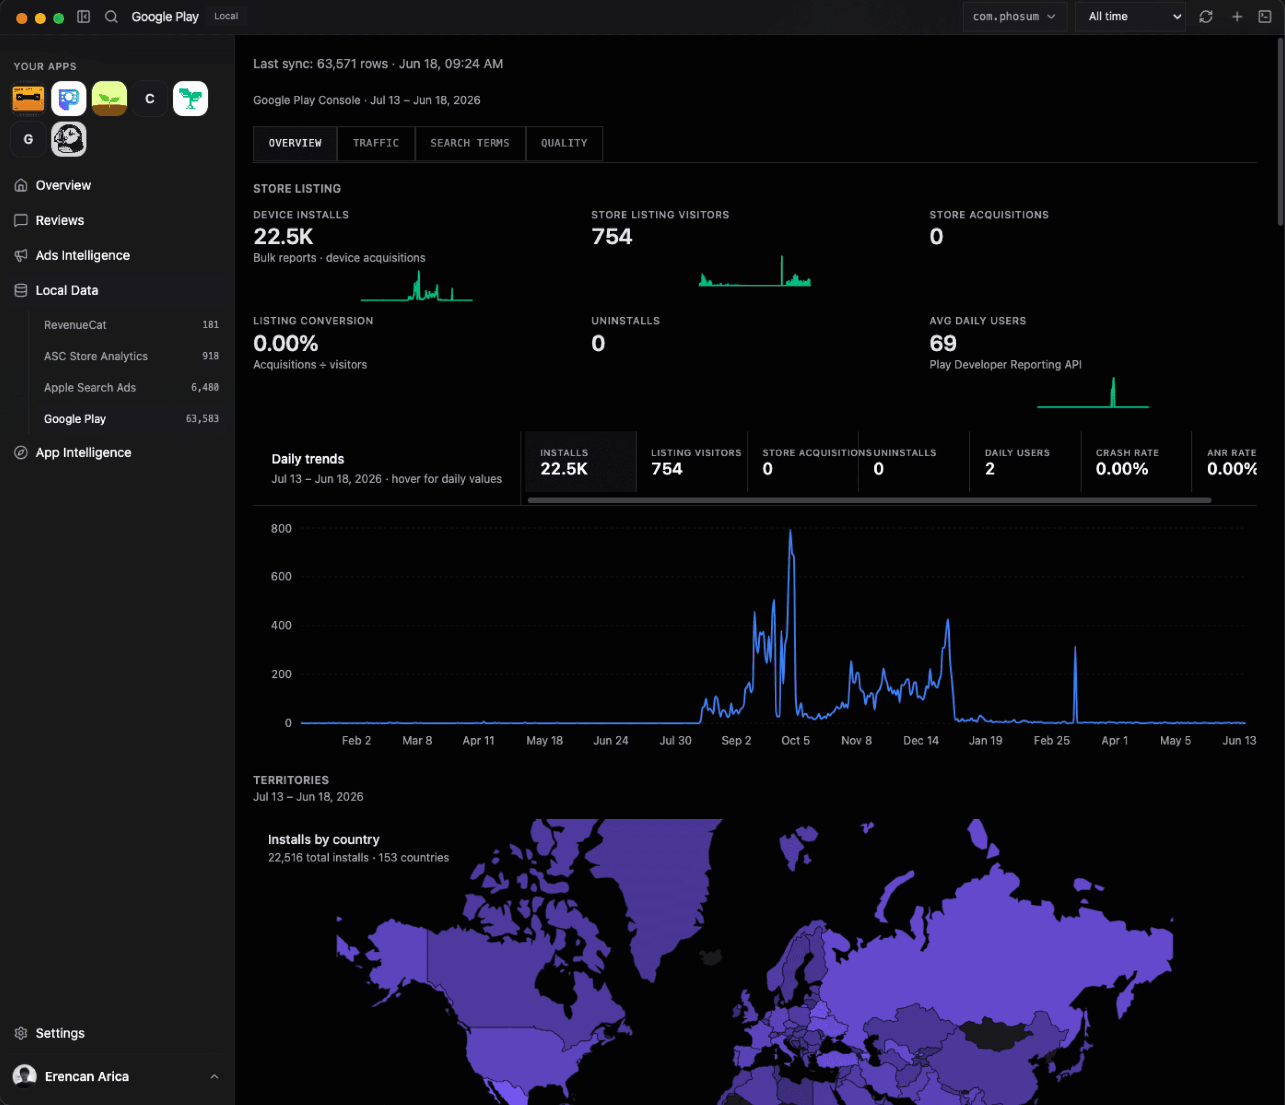The height and width of the screenshot is (1105, 1285).
Task: Click the metrics horizontal scrollbar
Action: click(869, 500)
